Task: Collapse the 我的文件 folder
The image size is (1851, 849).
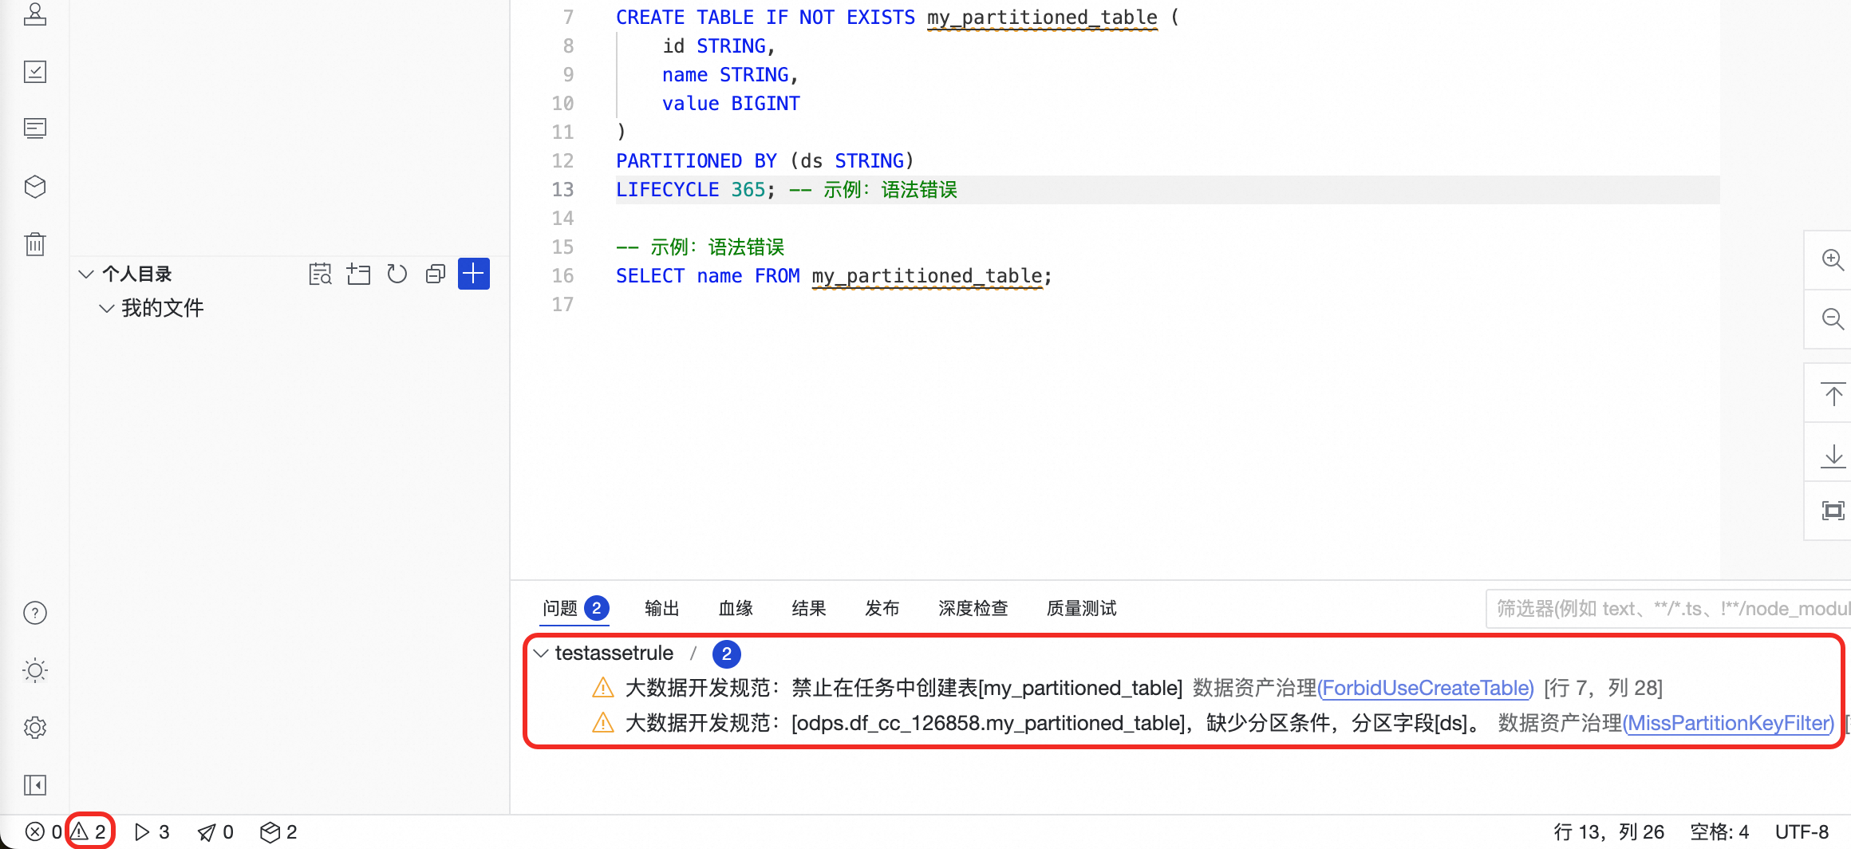Action: click(x=106, y=308)
